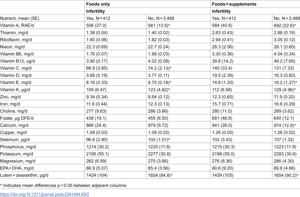This screenshot has width=300, height=197.
Task: Select the Foods+supplements column header
Action: coord(234,4)
